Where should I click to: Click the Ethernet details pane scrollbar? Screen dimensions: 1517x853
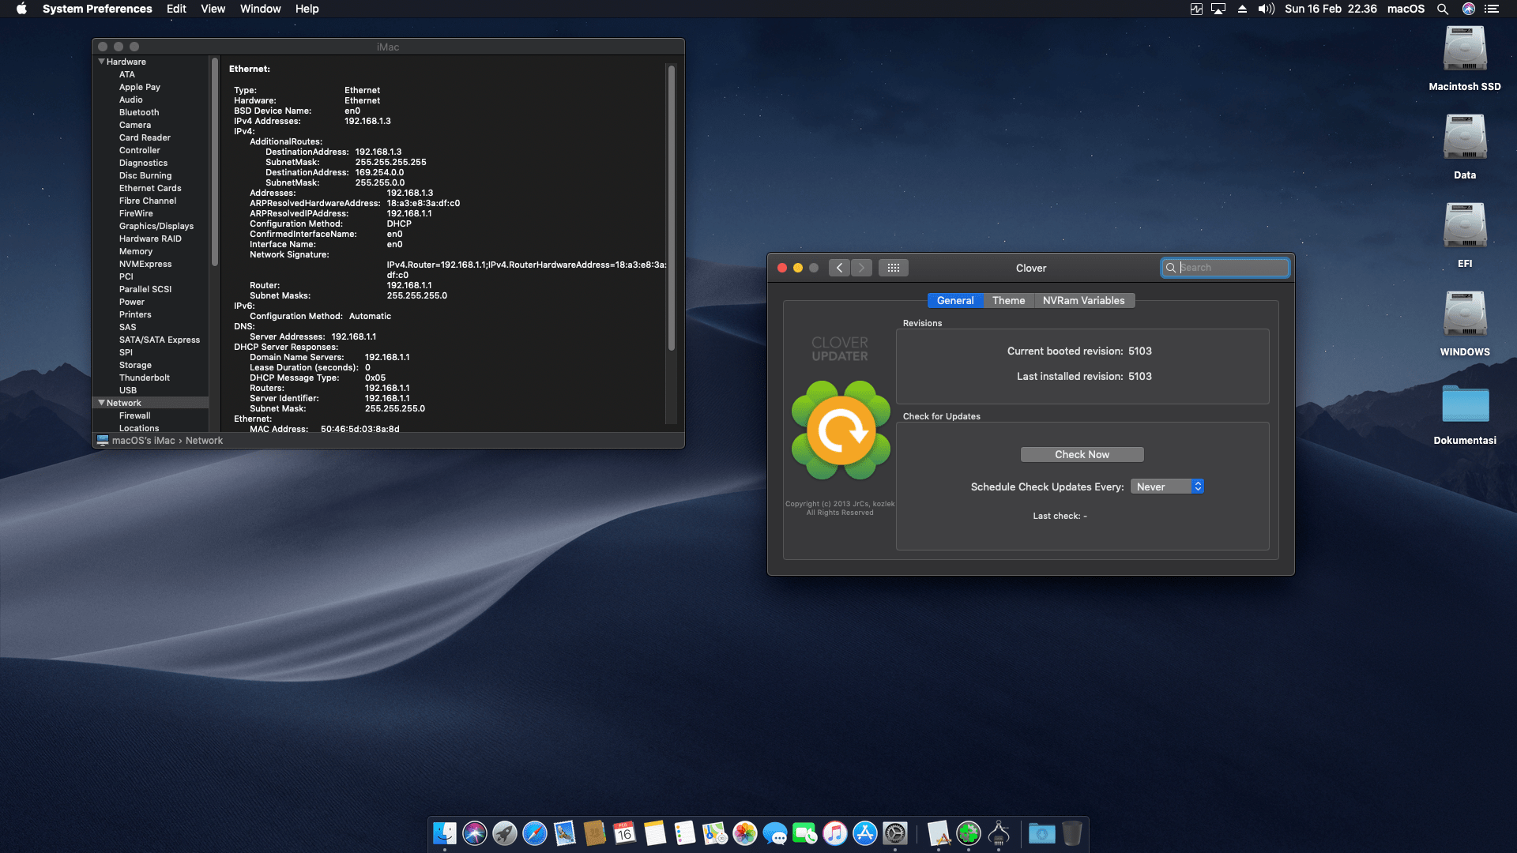tap(672, 207)
